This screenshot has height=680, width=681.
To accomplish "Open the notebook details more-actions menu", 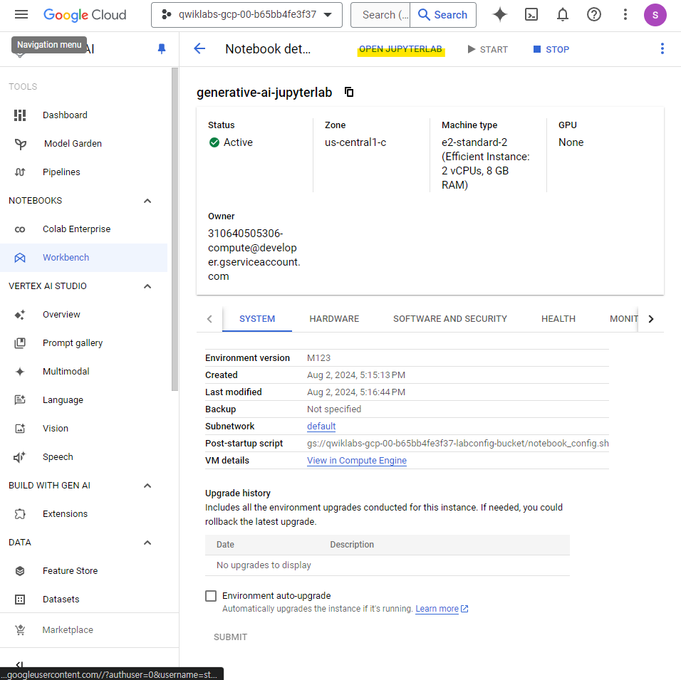I will tap(662, 48).
